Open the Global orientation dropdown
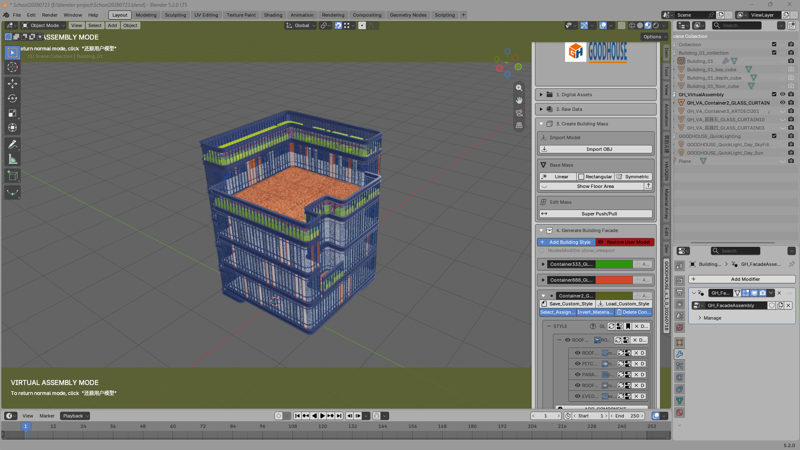The height and width of the screenshot is (450, 800). [300, 25]
